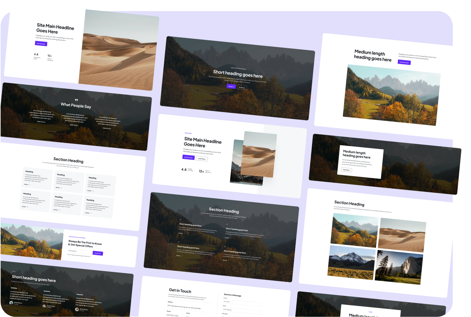The image size is (471, 317).
Task: Click the Learn More outlined button
Action: pyautogui.click(x=202, y=159)
